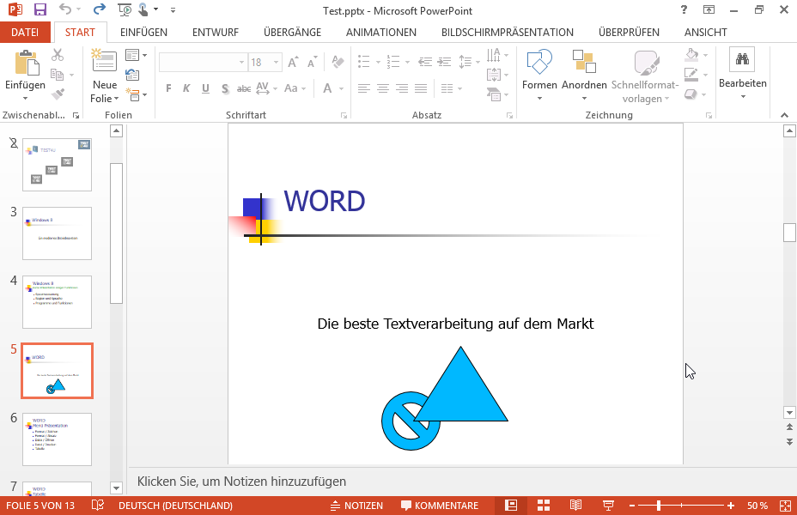Click the Formen shapes icon
This screenshot has height=515, width=797.
point(539,62)
